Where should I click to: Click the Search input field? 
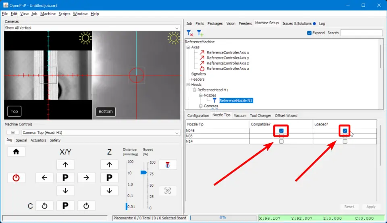[361, 33]
